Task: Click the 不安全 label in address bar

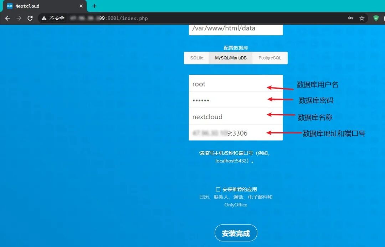Action: tap(57, 19)
